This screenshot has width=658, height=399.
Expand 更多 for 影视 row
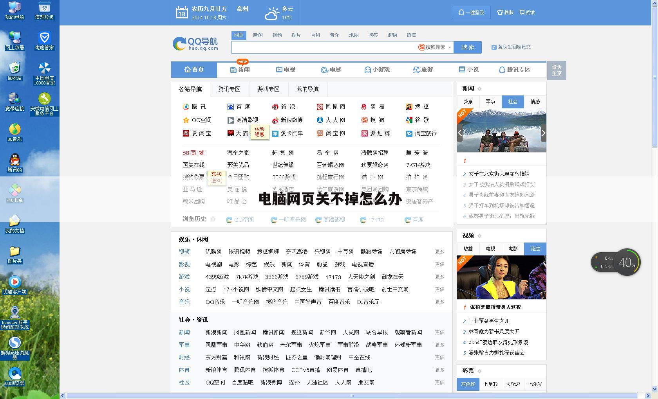(439, 264)
